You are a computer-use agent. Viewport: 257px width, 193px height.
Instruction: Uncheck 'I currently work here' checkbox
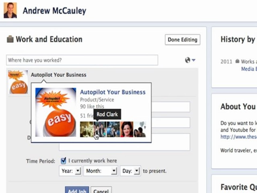pos(63,161)
